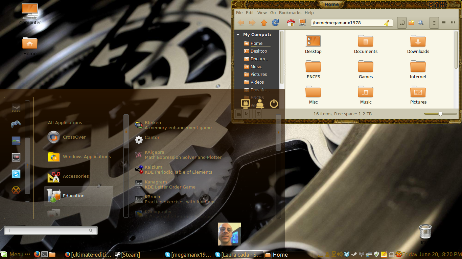This screenshot has width=462, height=259.
Task: Switch to icon view
Action: [x=434, y=23]
